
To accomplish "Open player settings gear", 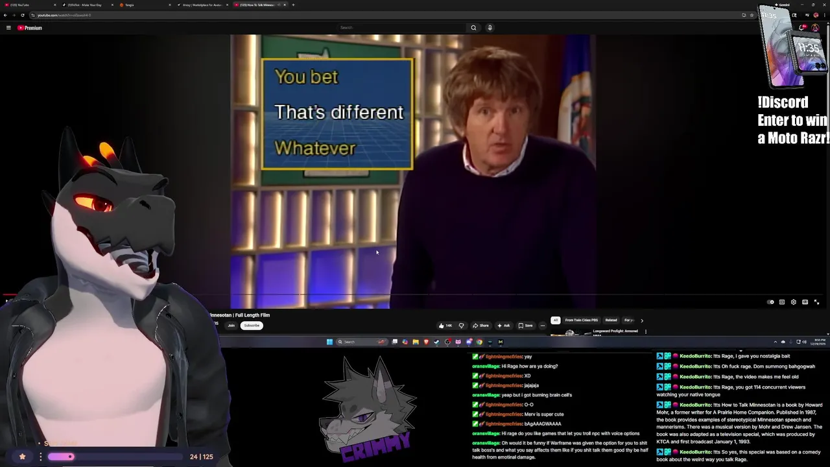I will pyautogui.click(x=793, y=302).
